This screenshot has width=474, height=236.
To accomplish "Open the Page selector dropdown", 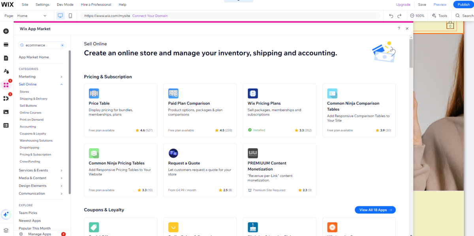I will click(32, 16).
